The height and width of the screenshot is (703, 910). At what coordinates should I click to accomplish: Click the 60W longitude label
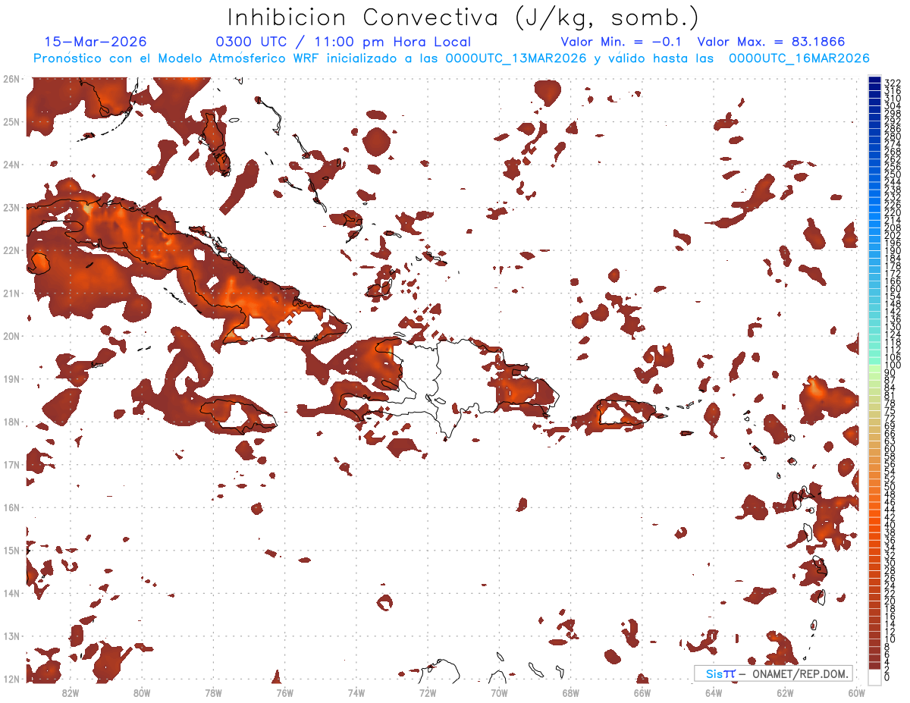point(856,692)
